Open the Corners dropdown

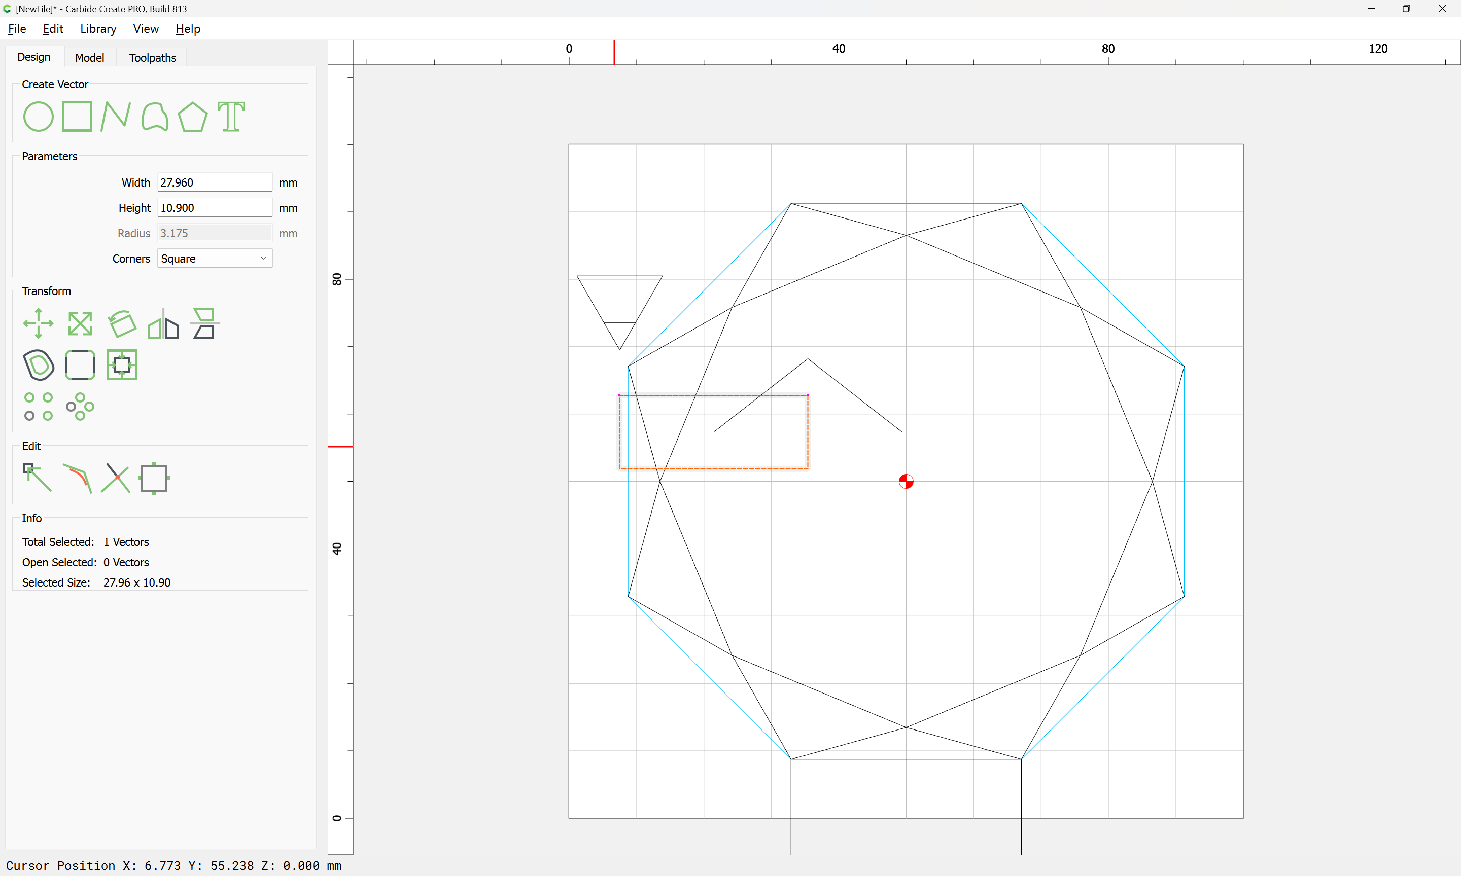pos(215,259)
